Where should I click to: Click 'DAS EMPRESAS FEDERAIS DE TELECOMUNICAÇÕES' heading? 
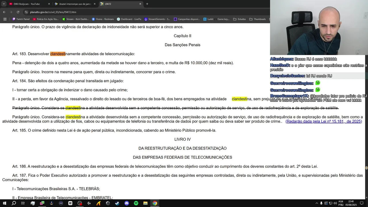[183, 157]
